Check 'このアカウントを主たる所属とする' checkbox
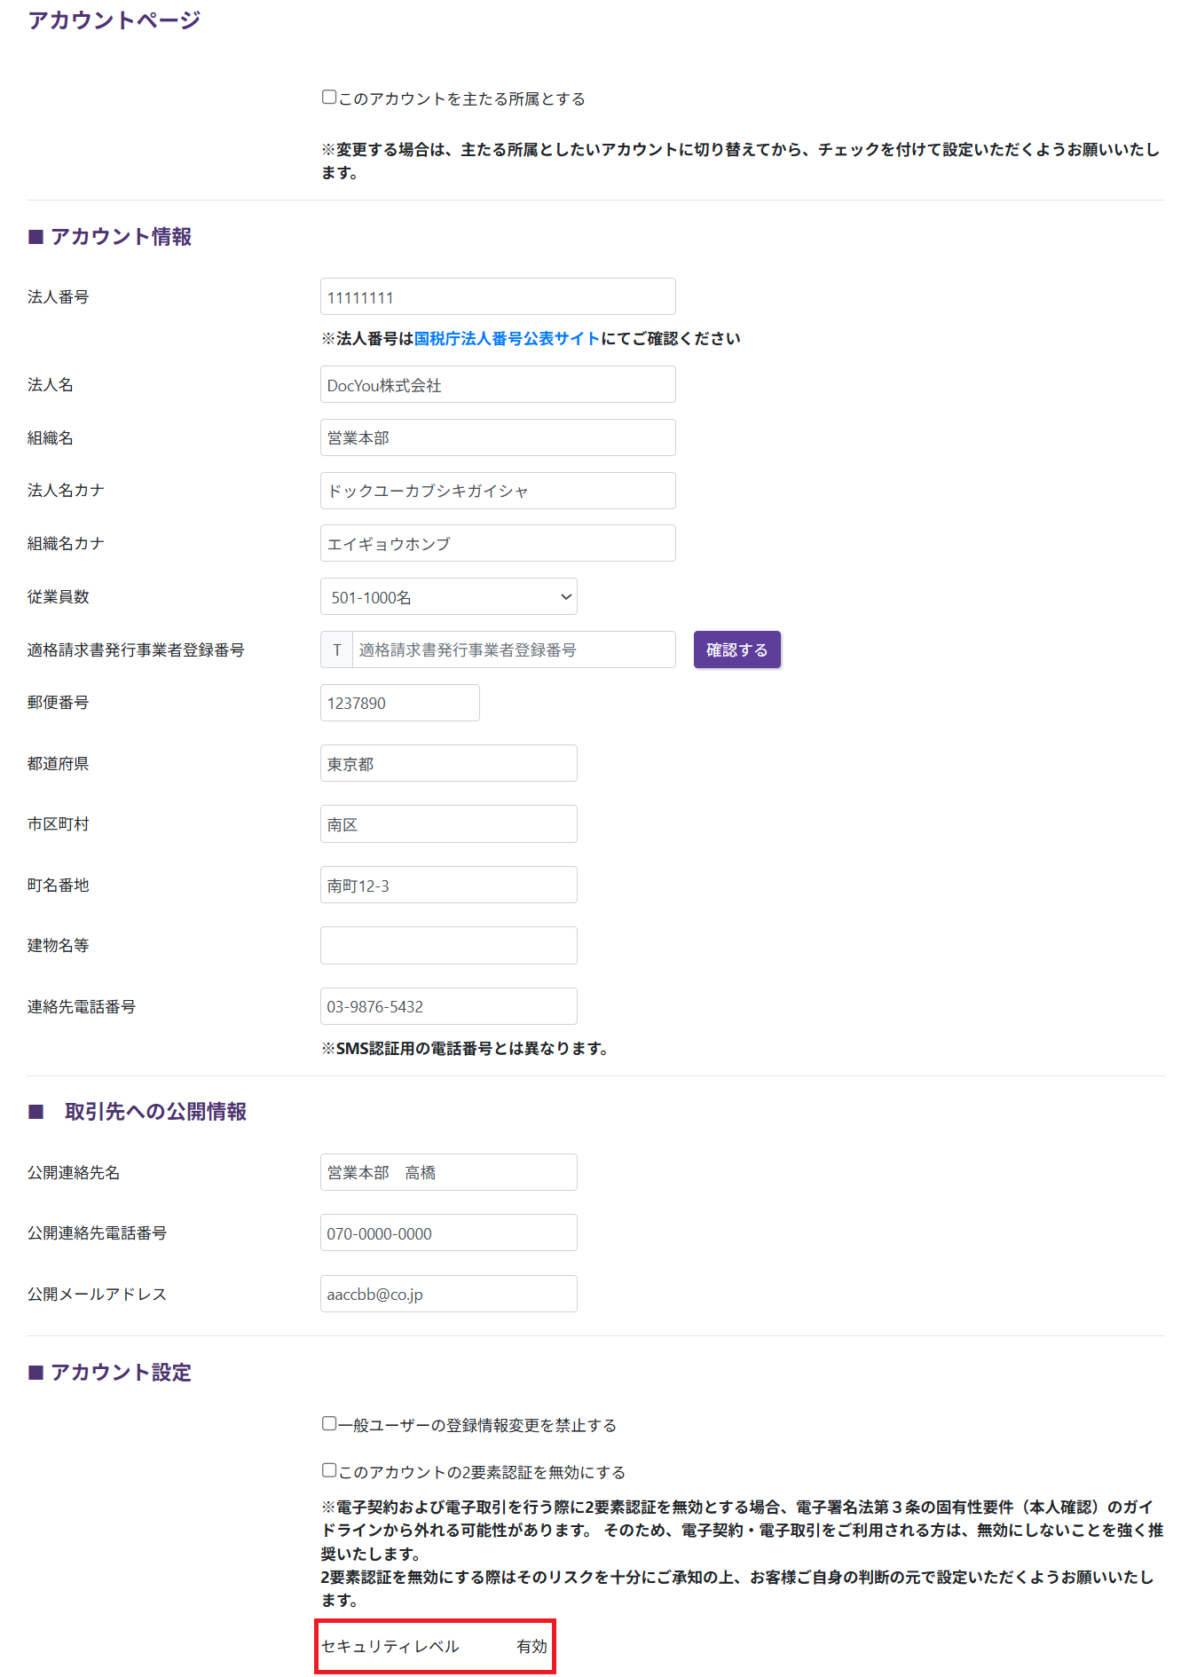The height and width of the screenshot is (1677, 1181). pos(329,98)
